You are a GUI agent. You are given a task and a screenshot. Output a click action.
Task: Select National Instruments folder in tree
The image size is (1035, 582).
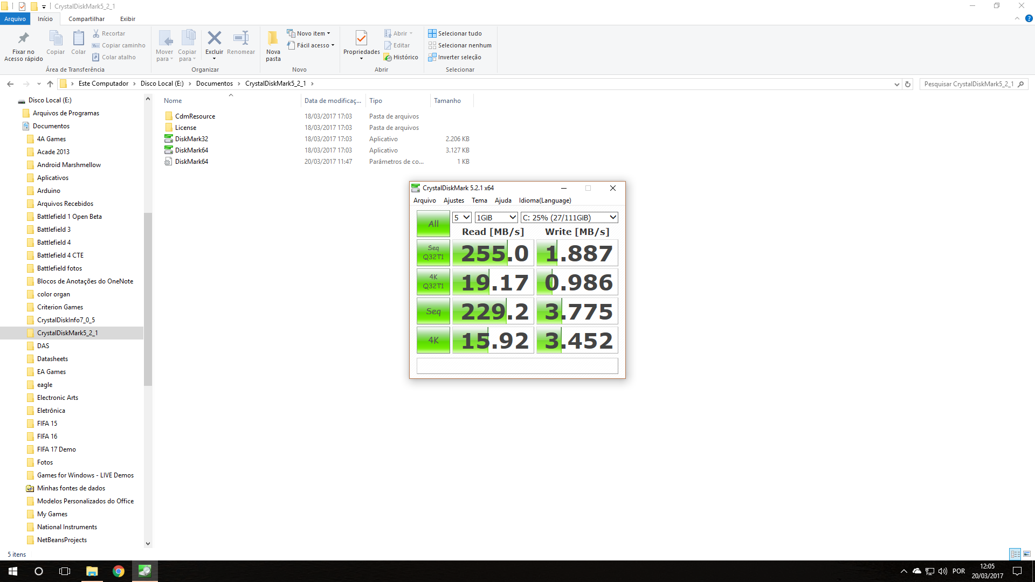point(67,527)
